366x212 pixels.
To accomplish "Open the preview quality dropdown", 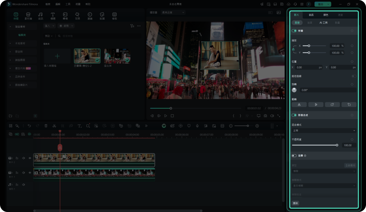I will click(173, 12).
